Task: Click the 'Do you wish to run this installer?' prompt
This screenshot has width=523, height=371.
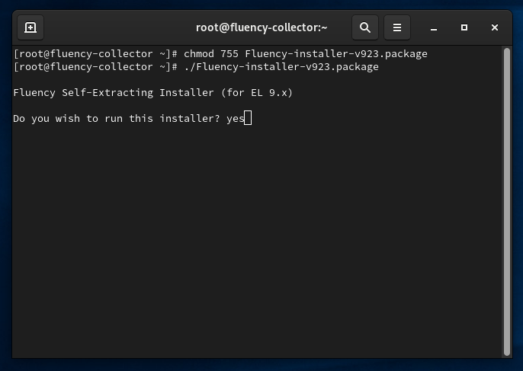Action: 117,118
